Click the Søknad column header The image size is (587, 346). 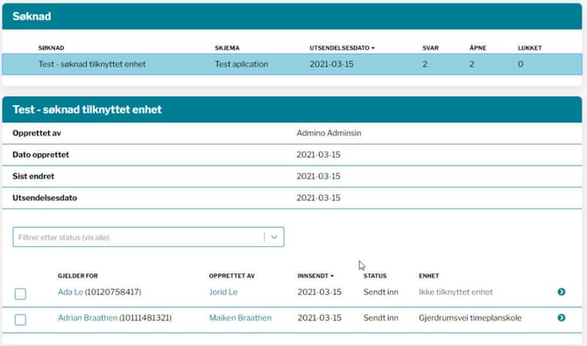point(51,48)
